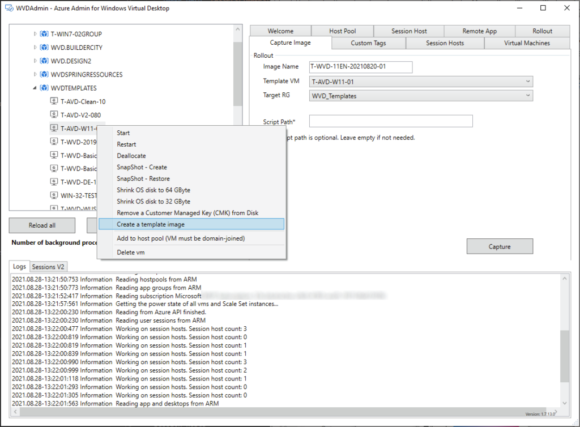This screenshot has height=427, width=580.
Task: Click the cube icon next to WVD.DESIGN2
Action: [44, 61]
